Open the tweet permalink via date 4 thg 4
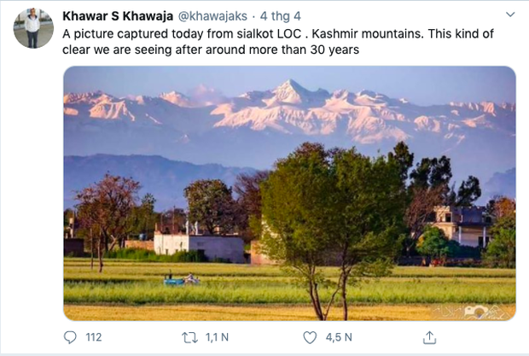 point(281,16)
